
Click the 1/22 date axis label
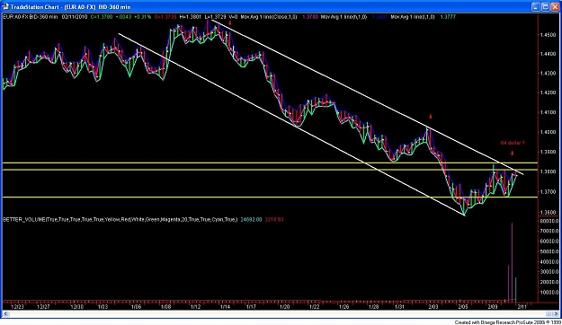[x=315, y=307]
